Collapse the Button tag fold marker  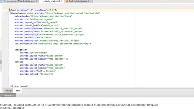pyautogui.click(x=8, y=62)
